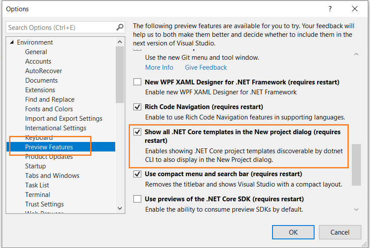Select Import and Export Settings
Screen dimensions: 370x248
pyautogui.click(x=64, y=119)
